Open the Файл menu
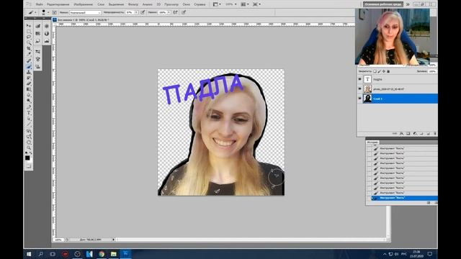The width and height of the screenshot is (461, 259). tap(40, 4)
